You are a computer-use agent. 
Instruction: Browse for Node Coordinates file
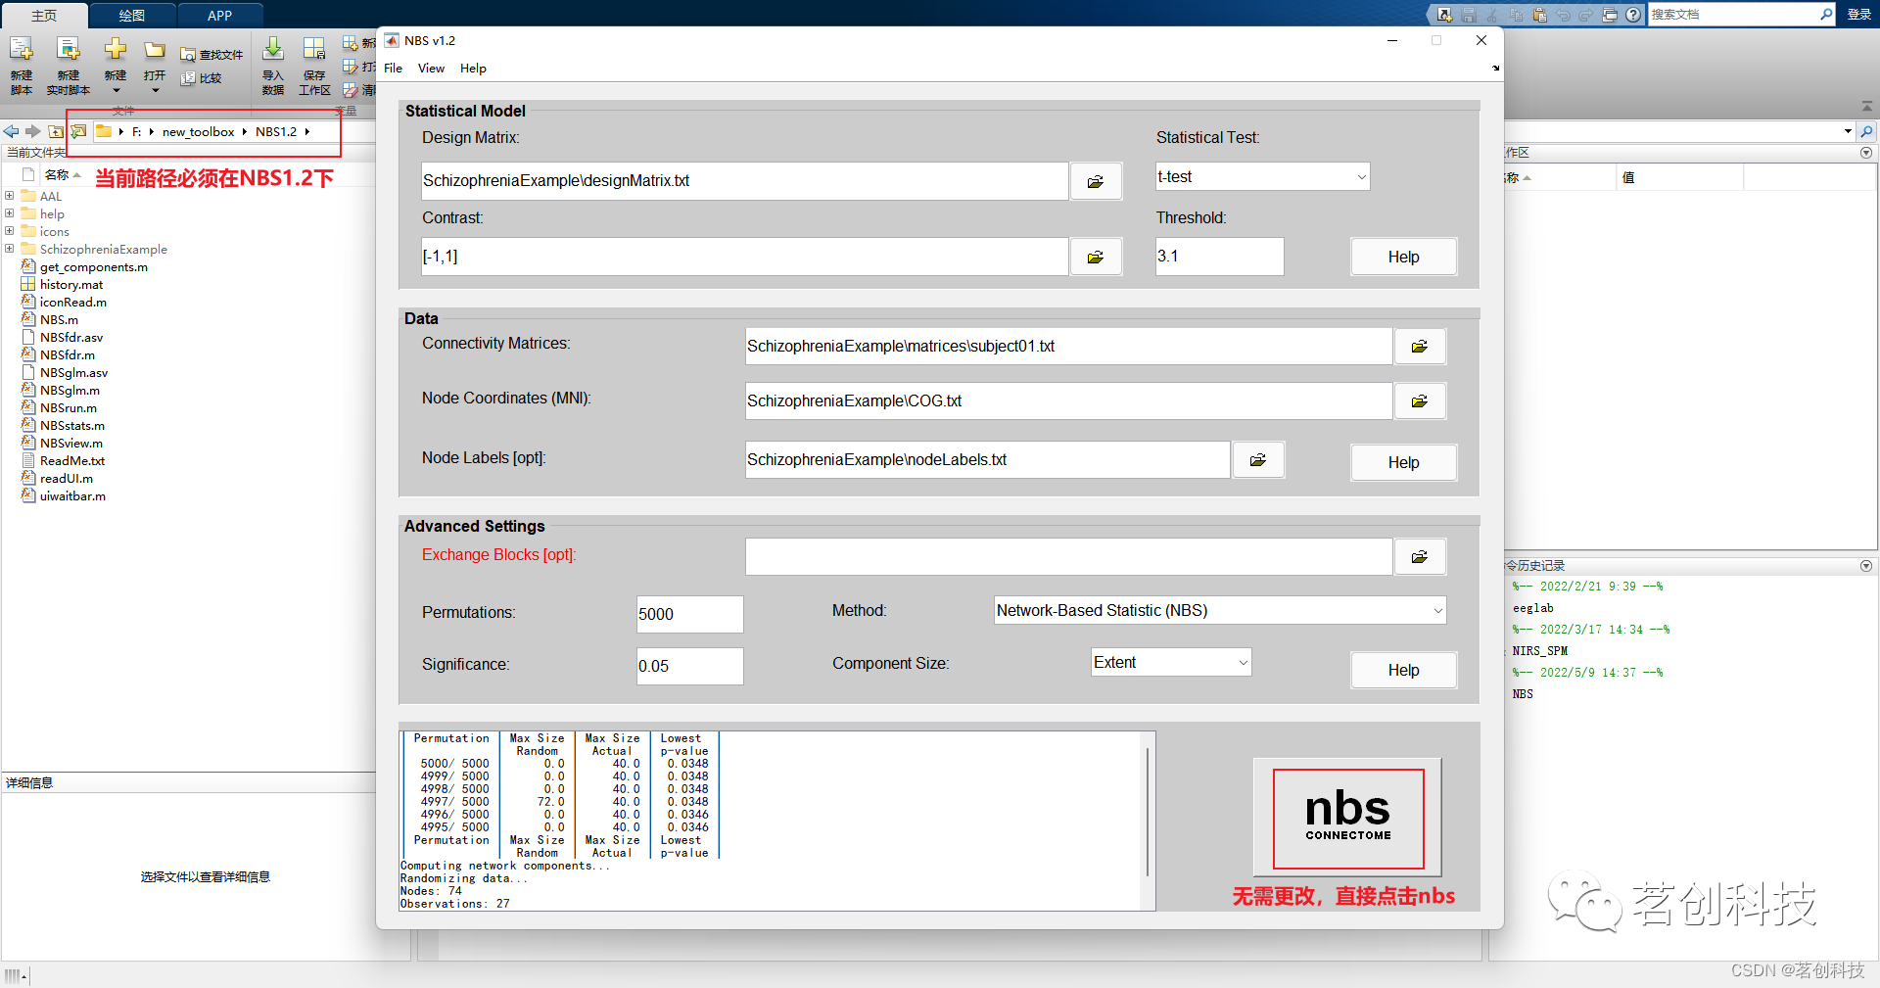[x=1420, y=400]
